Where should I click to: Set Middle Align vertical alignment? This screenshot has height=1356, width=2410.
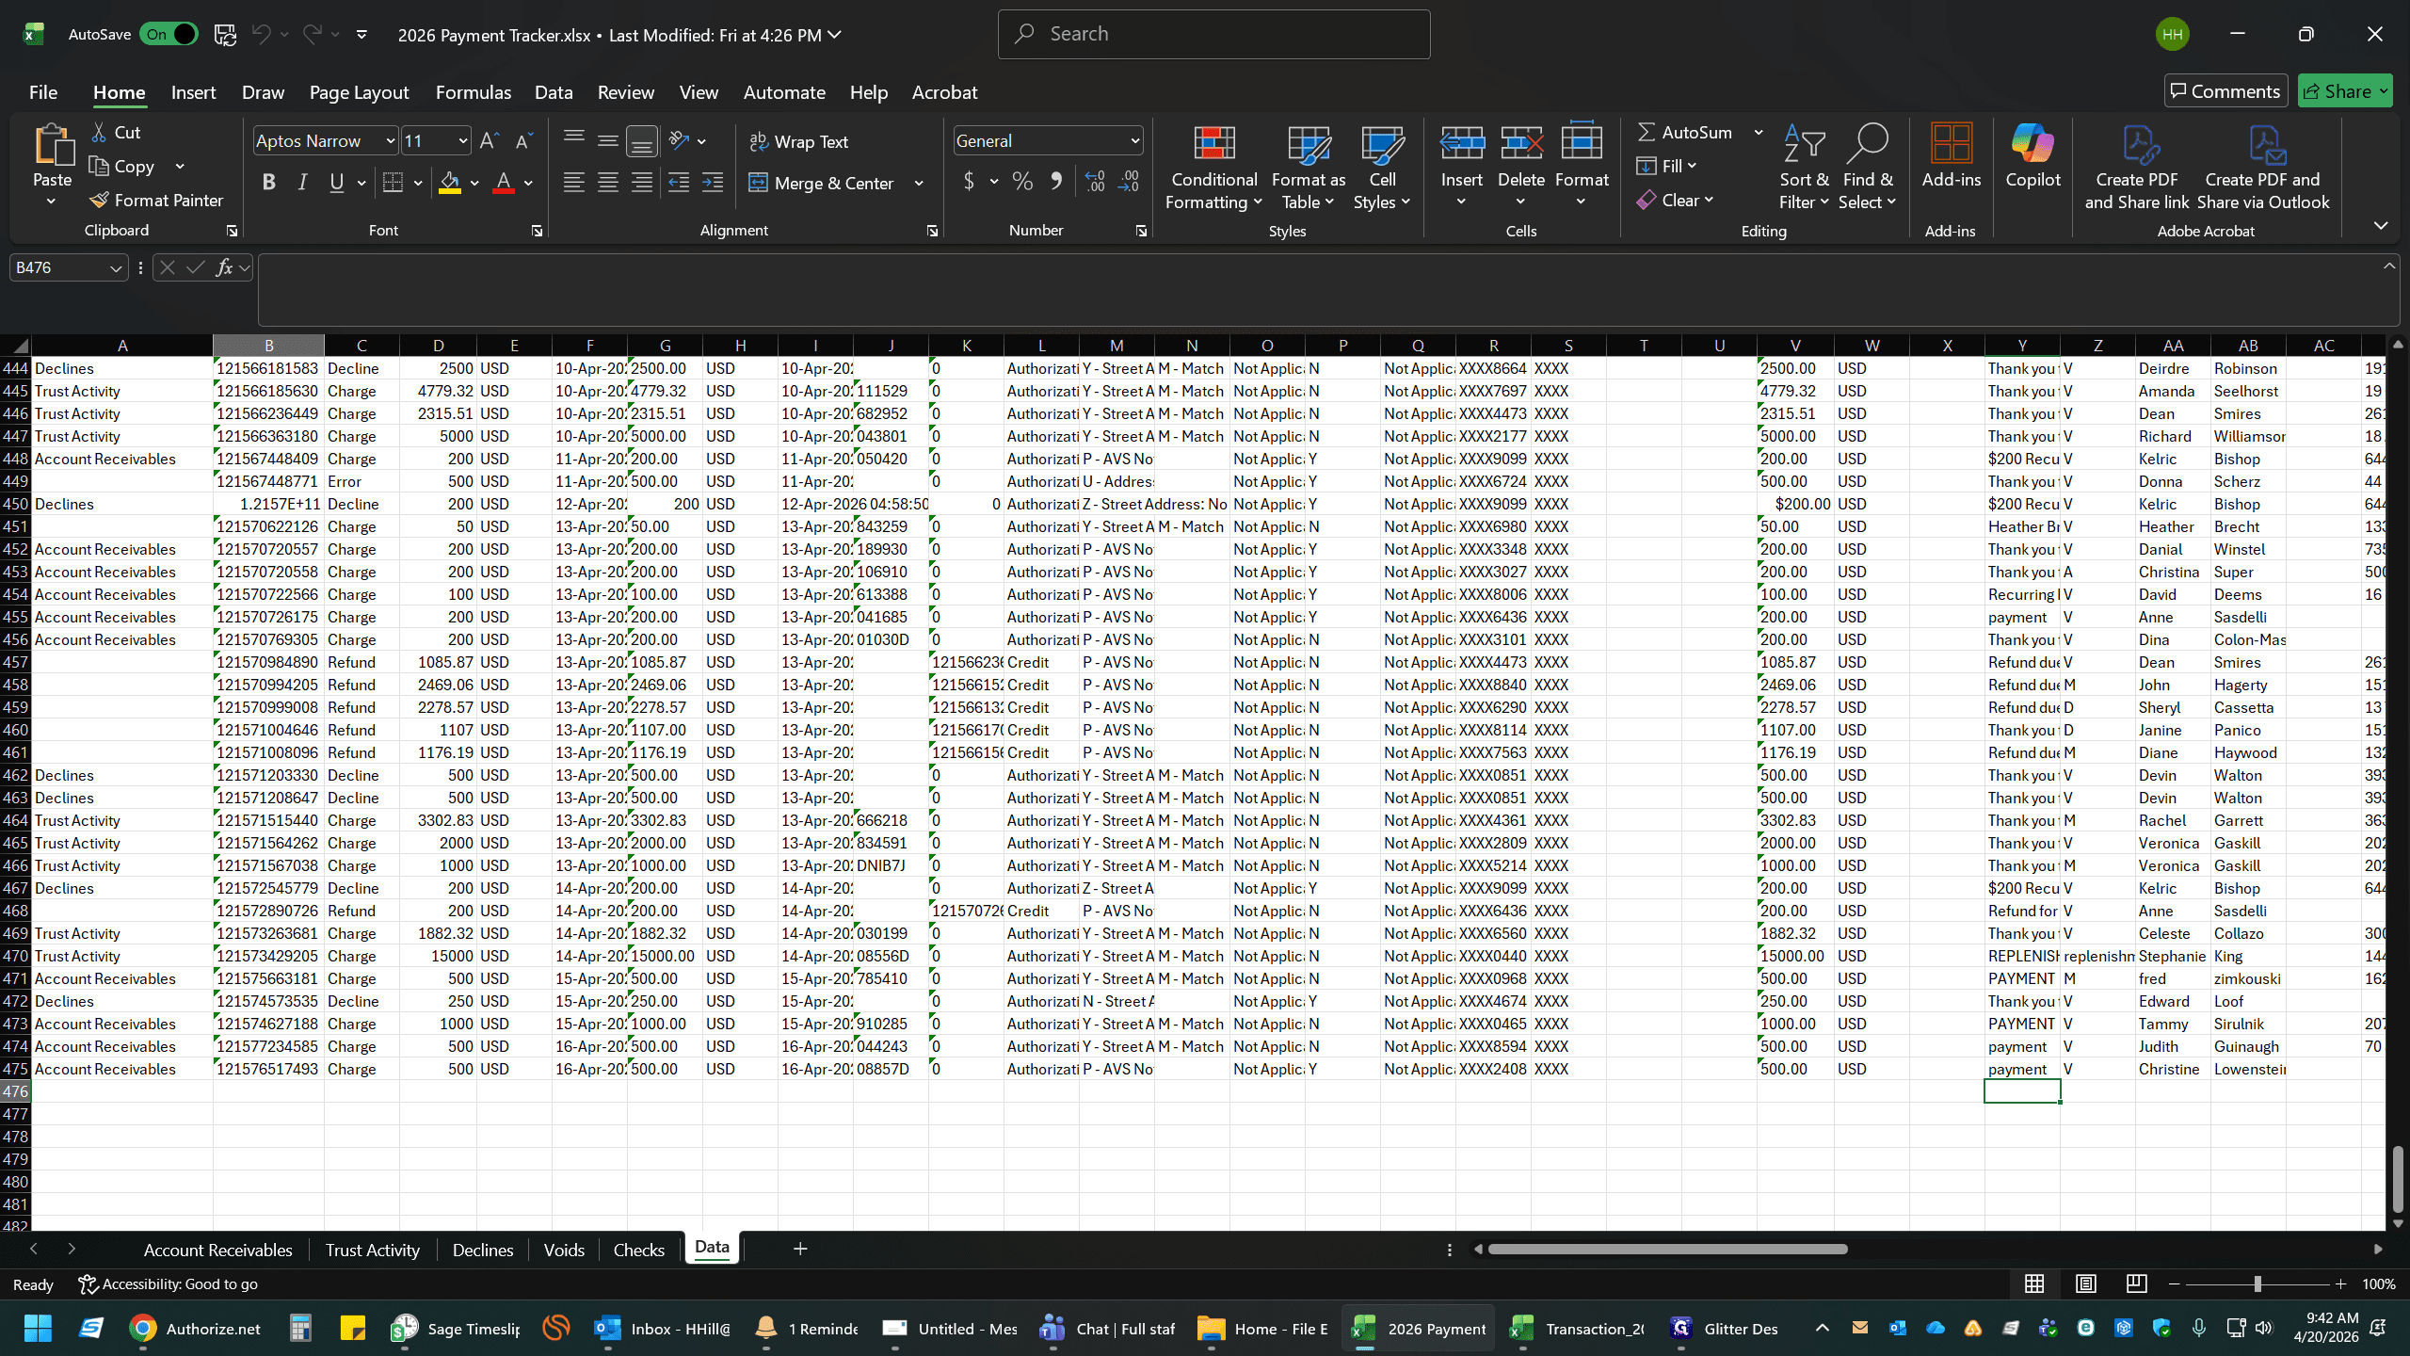pos(608,142)
